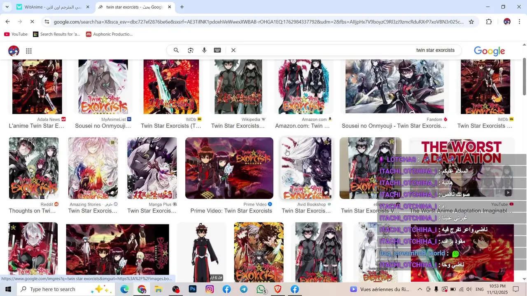The image size is (527, 296).
Task: Go to the Google logo homepage
Action: [489, 51]
